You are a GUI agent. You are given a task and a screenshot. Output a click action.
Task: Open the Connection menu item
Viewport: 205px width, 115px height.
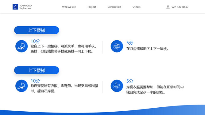pos(114,7)
